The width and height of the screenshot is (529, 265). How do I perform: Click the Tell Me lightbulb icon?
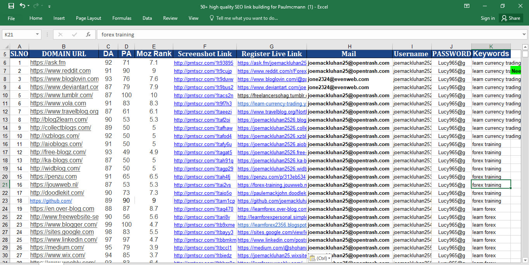(211, 18)
